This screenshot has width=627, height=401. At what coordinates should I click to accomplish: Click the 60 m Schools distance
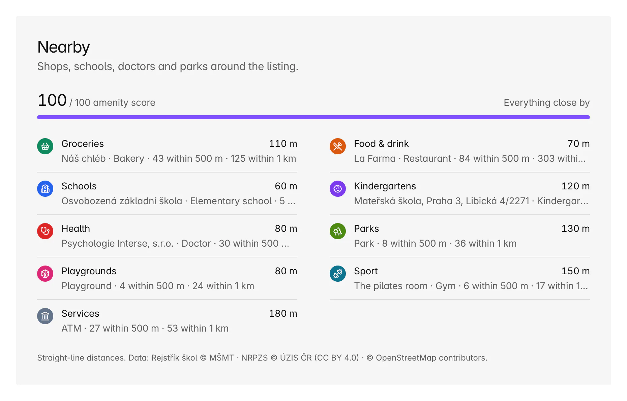[x=286, y=186]
